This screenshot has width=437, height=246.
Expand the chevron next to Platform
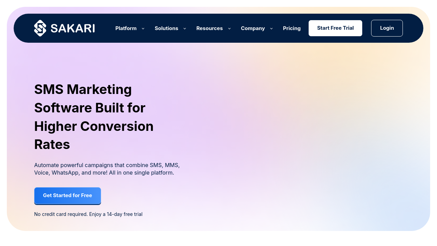(x=143, y=28)
